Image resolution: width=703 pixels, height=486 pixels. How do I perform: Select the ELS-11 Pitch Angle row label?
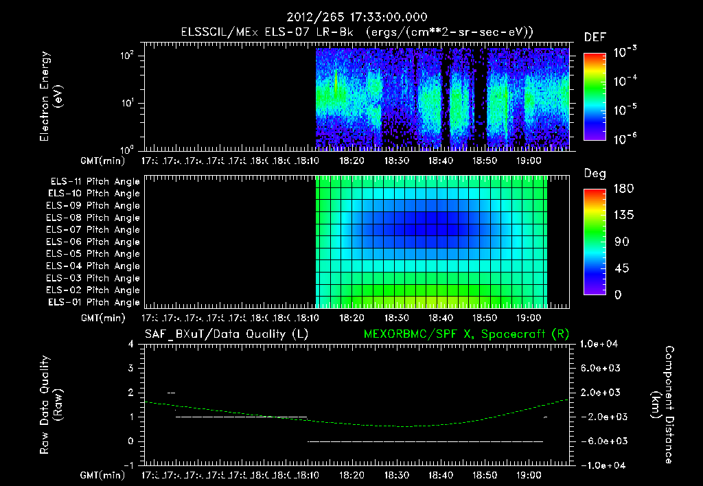coord(95,182)
